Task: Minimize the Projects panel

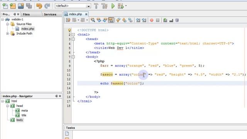Action: (x=15, y=14)
